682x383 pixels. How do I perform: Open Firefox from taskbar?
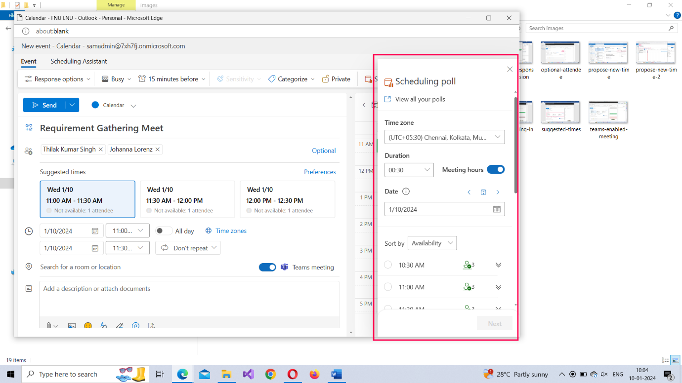pyautogui.click(x=314, y=374)
